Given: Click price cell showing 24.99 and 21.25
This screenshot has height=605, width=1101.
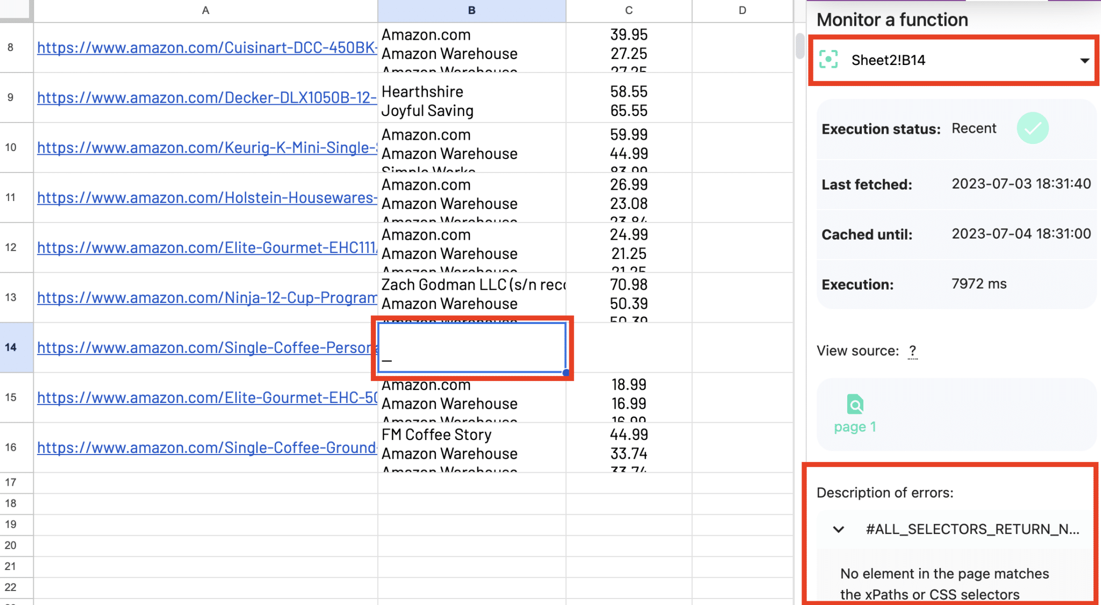Looking at the screenshot, I should point(628,247).
